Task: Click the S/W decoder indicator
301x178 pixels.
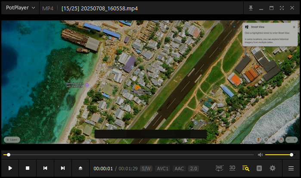Action: 146,169
